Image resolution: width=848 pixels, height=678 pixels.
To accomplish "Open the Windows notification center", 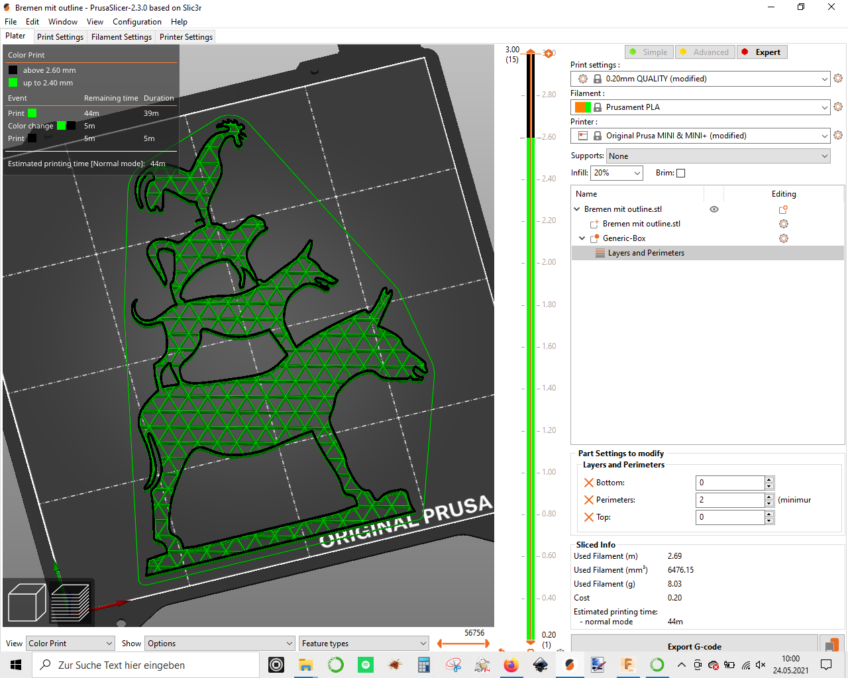I will 826,665.
